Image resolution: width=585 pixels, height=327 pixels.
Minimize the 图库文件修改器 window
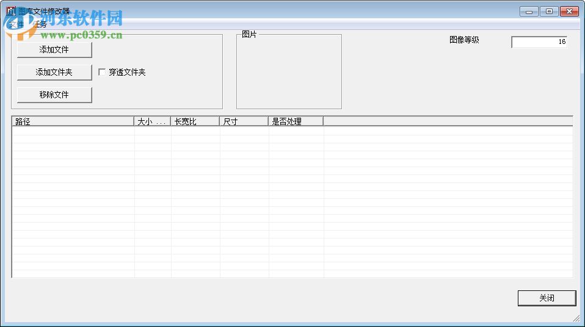click(529, 12)
